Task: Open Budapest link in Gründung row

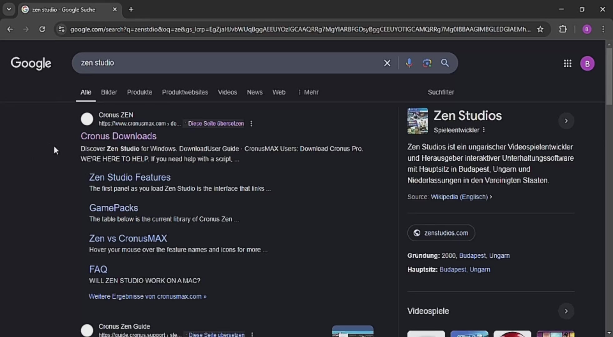Action: [472, 256]
